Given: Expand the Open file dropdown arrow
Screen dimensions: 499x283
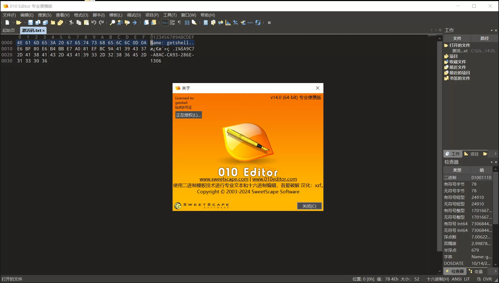Looking at the screenshot, I should [25, 23].
